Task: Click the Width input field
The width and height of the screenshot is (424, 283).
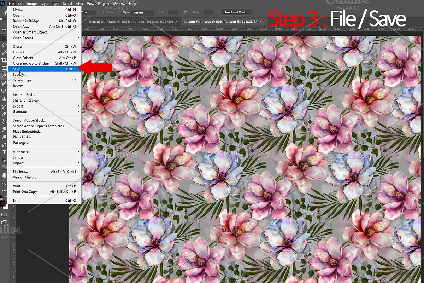Action: pyautogui.click(x=173, y=12)
